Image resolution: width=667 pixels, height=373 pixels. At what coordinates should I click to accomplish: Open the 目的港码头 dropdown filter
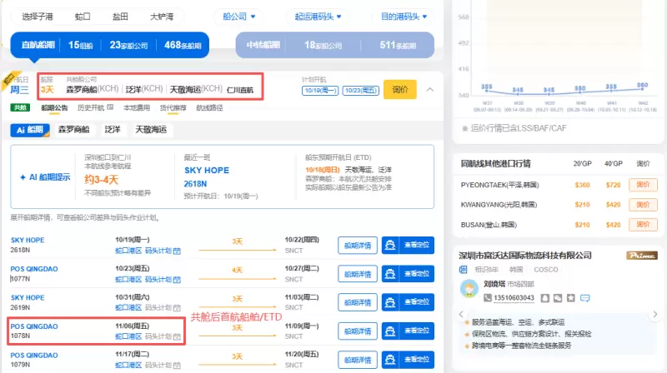click(404, 17)
